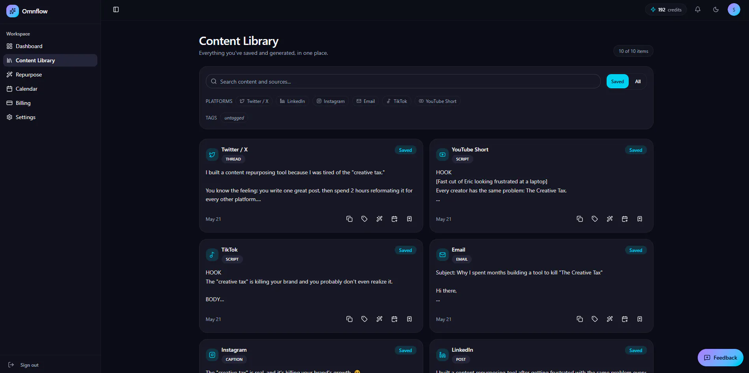Open Settings from the sidebar
This screenshot has height=373, width=749.
50,117
